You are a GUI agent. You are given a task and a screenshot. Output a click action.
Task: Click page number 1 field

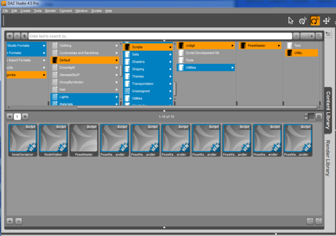[17, 117]
